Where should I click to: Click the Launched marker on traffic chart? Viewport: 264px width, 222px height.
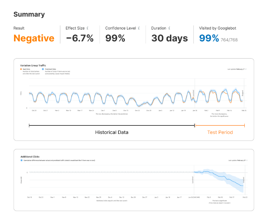[x=194, y=94]
